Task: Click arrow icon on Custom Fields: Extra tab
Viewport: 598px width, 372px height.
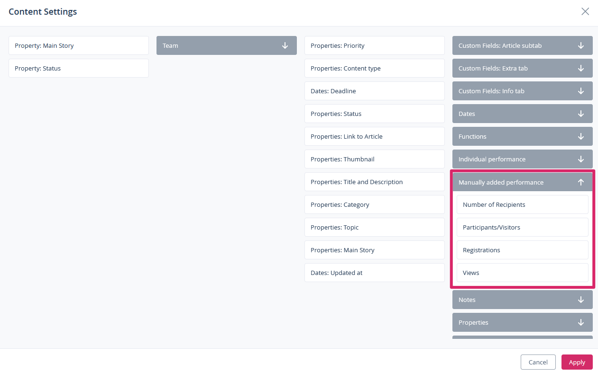Action: [581, 68]
